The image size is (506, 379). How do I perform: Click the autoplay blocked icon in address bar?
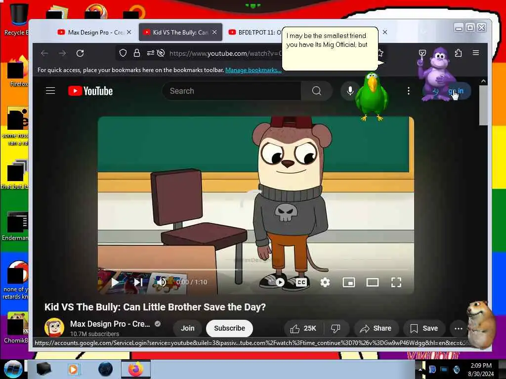pyautogui.click(x=161, y=53)
